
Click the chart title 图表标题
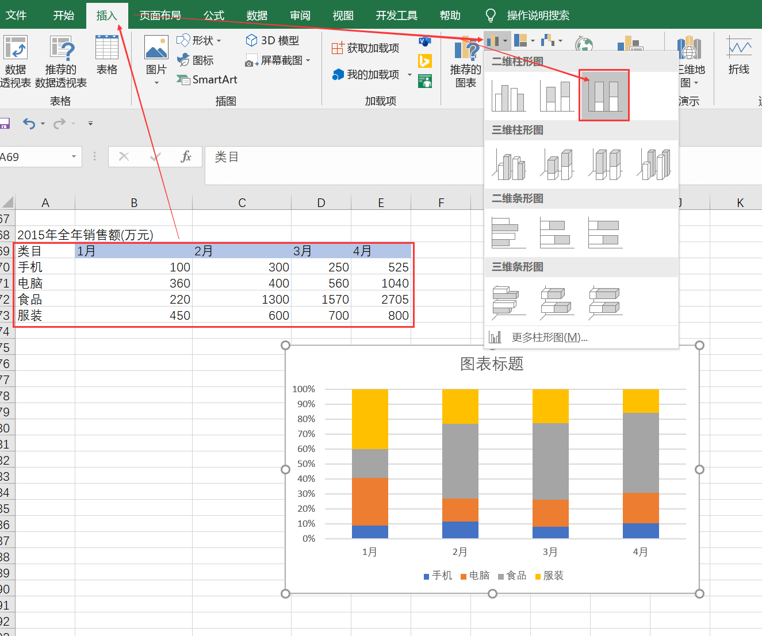(x=492, y=363)
